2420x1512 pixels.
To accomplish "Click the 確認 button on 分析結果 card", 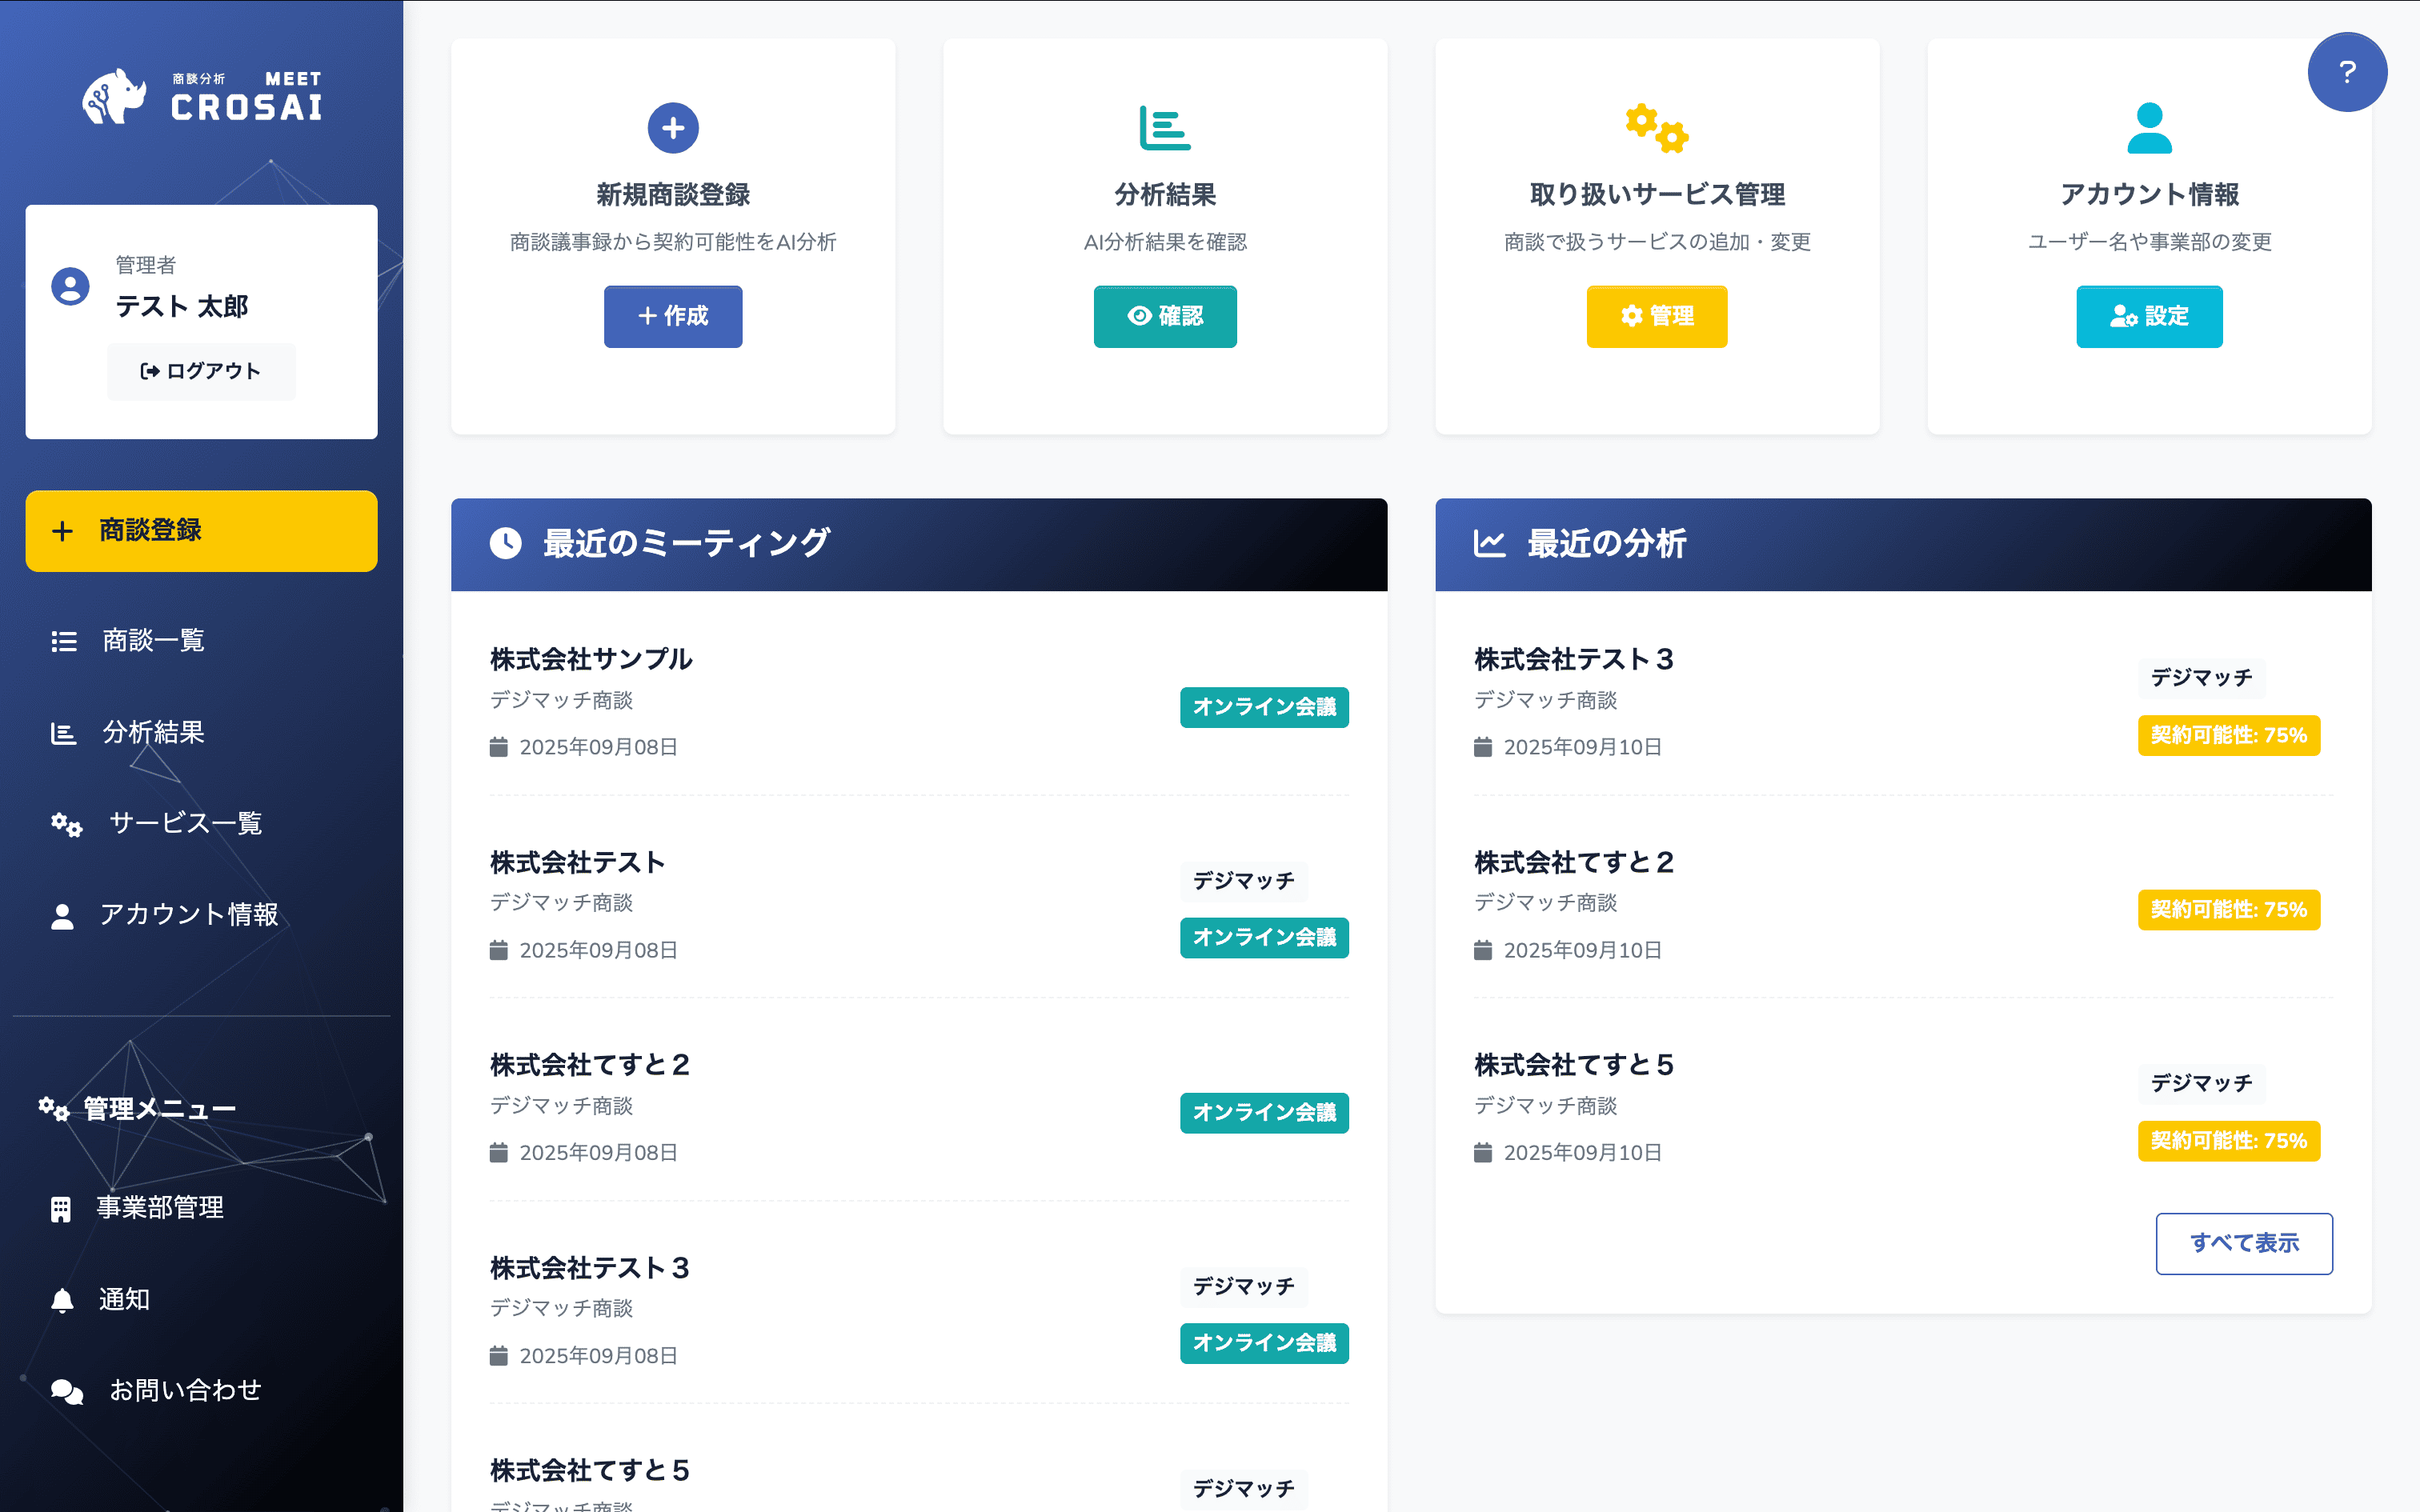I will [1165, 317].
